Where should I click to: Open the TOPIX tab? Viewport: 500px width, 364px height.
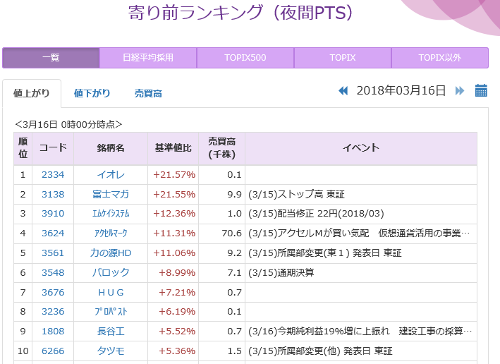(x=343, y=58)
